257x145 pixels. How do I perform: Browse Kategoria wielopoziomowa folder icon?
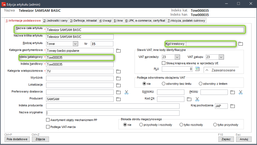pos(118,71)
